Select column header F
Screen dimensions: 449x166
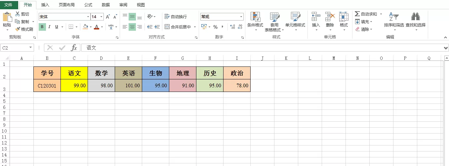click(x=155, y=58)
